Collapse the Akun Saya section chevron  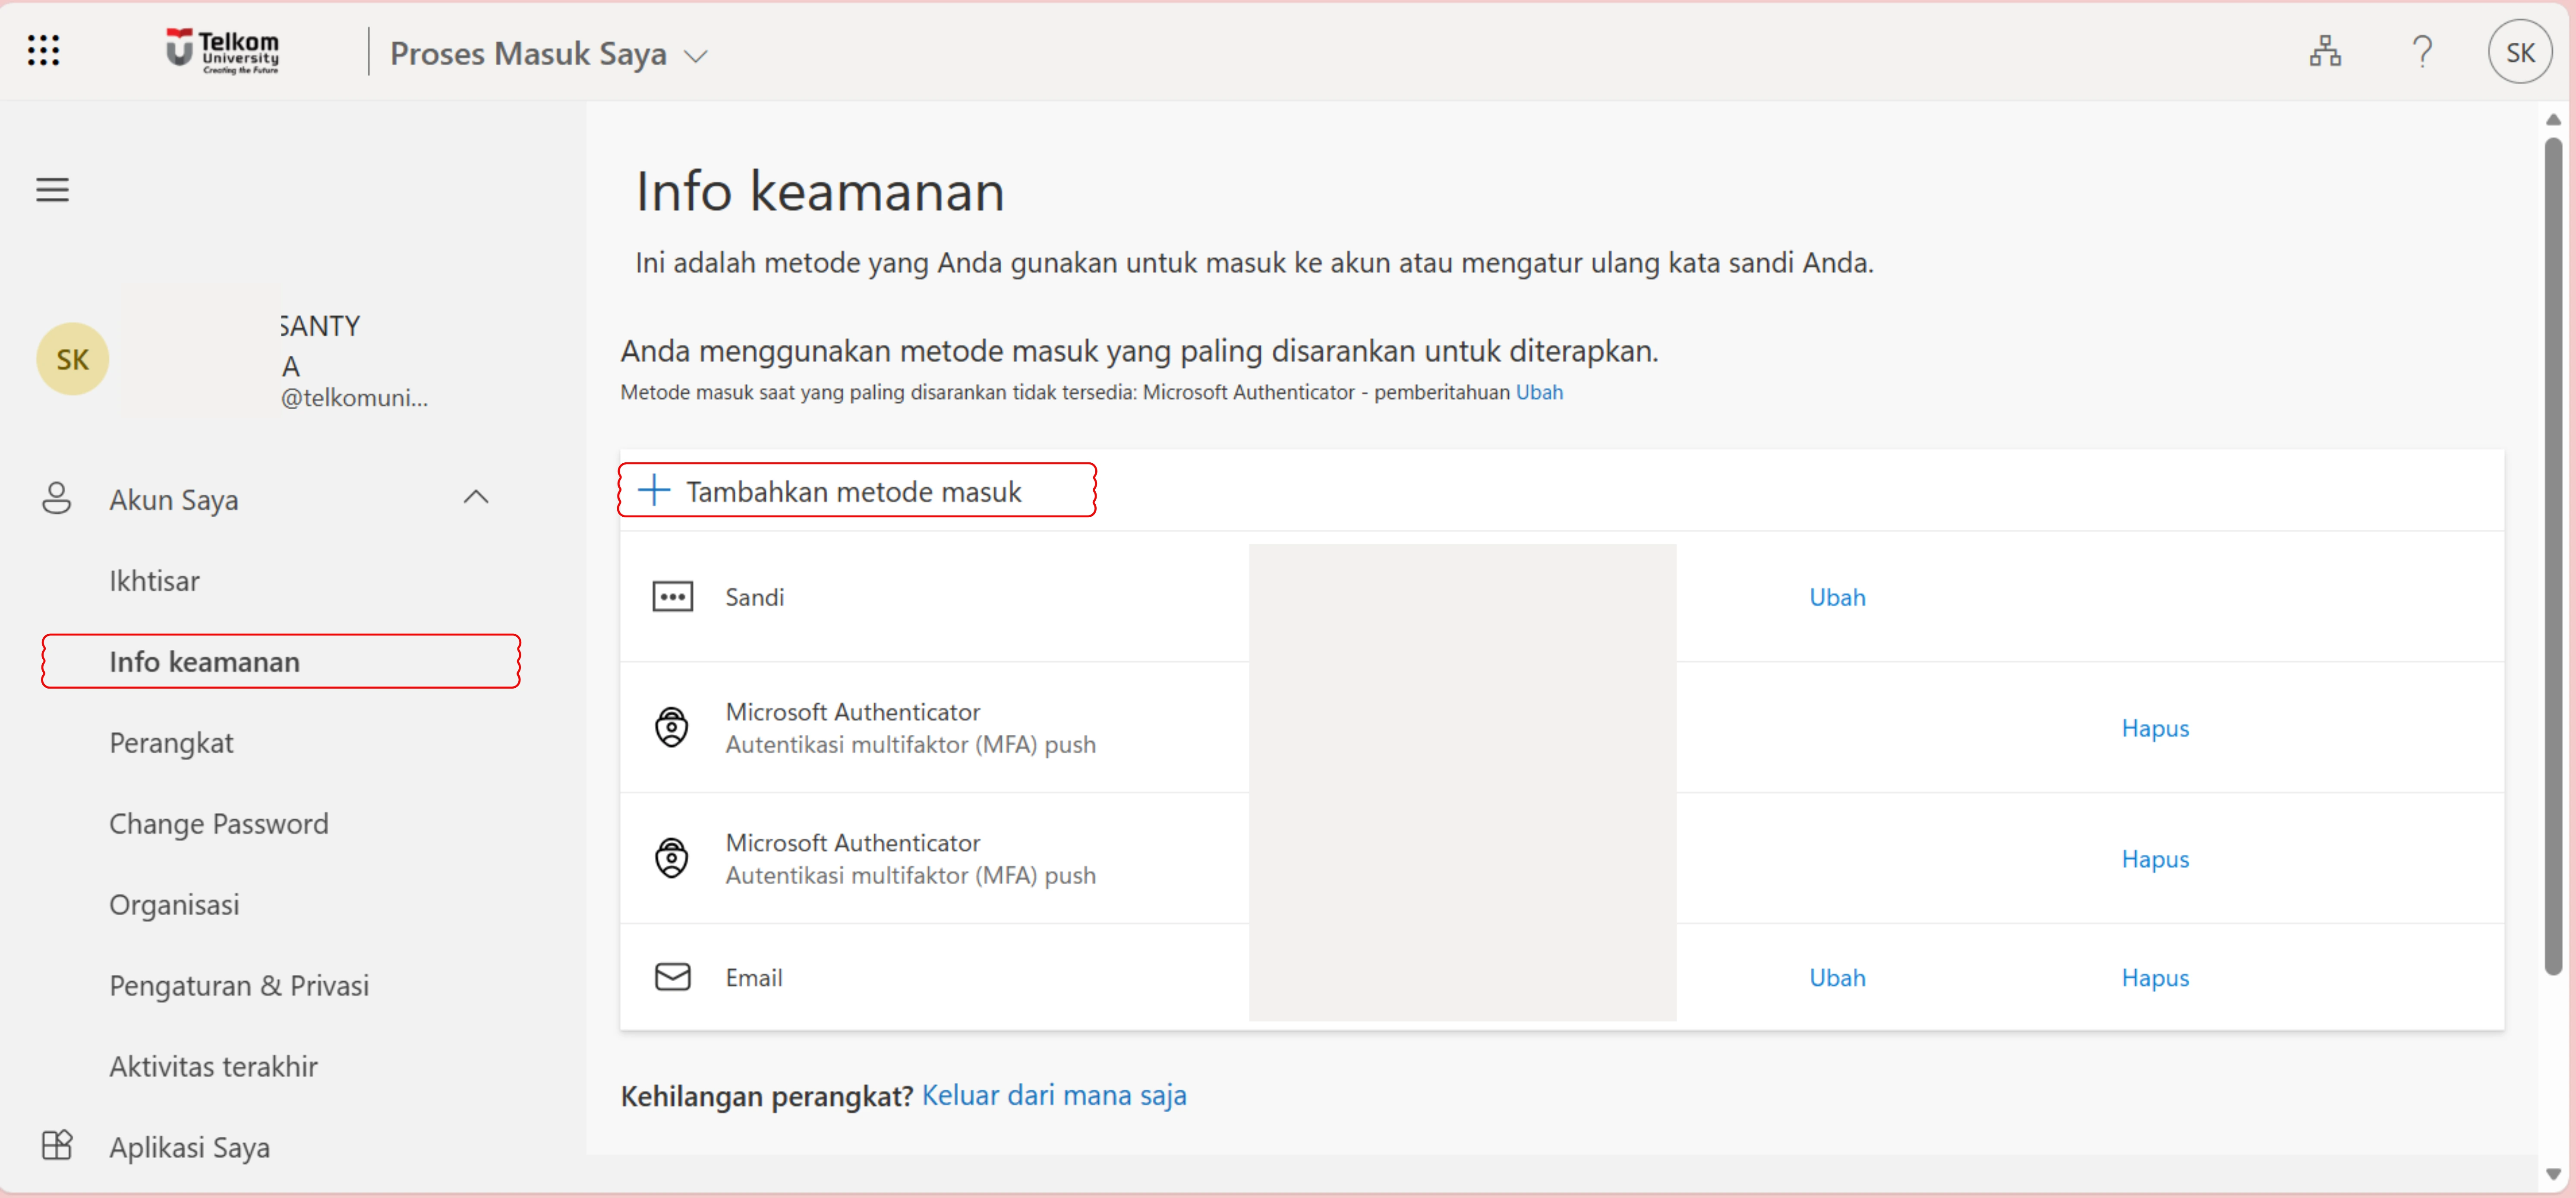coord(476,497)
